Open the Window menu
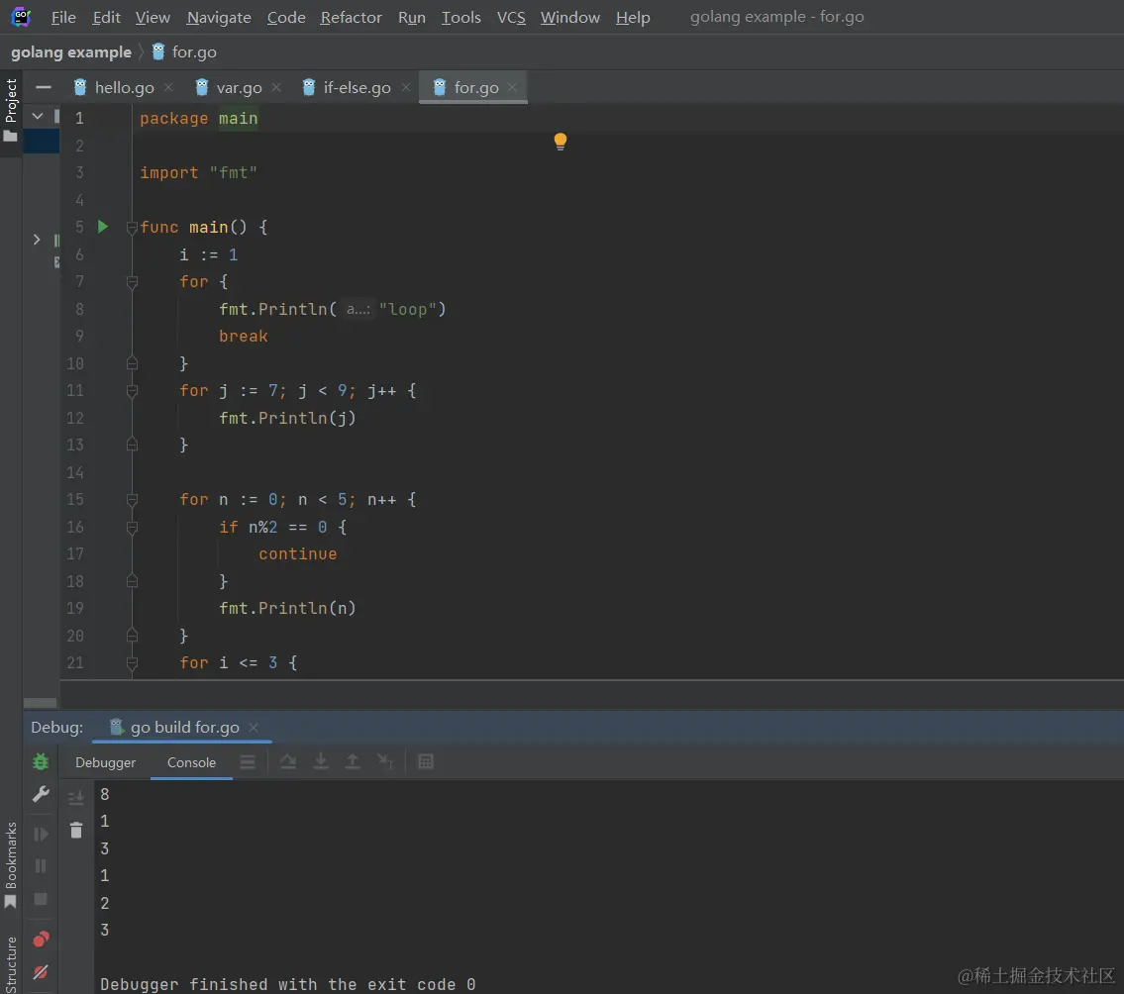 [569, 17]
